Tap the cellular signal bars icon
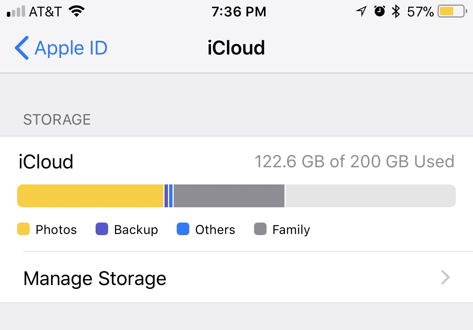The width and height of the screenshot is (473, 330). [x=16, y=12]
